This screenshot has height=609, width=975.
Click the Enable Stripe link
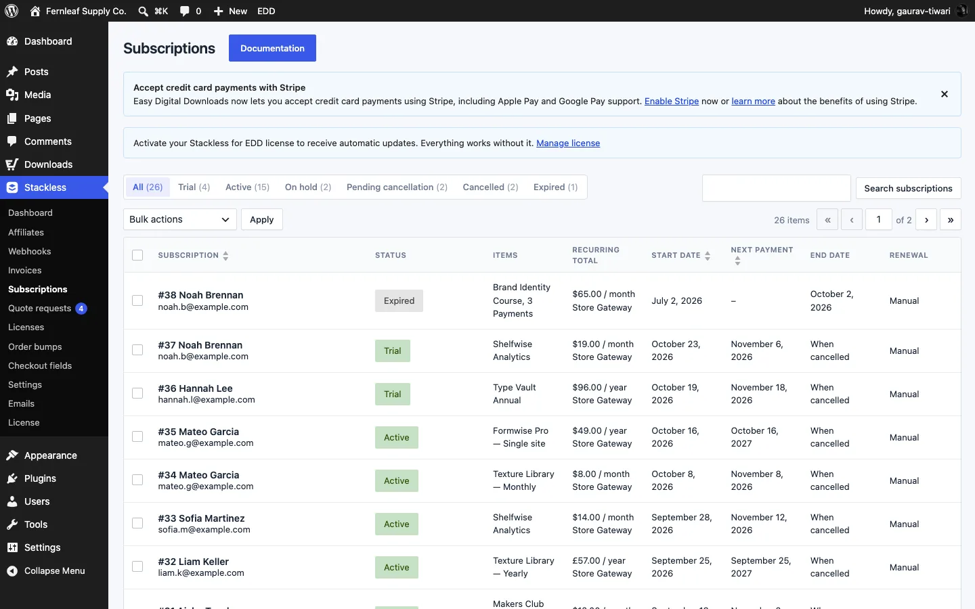[x=672, y=101]
